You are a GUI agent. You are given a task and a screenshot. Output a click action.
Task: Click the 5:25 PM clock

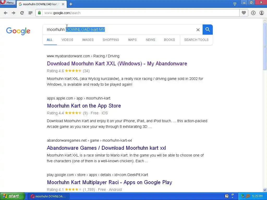257,196
